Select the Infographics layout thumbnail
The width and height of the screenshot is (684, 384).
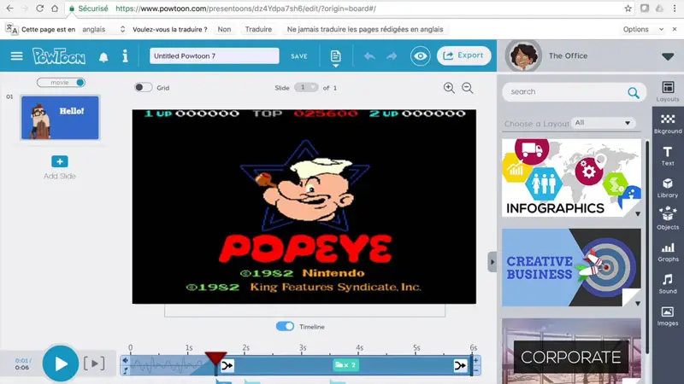click(x=571, y=178)
